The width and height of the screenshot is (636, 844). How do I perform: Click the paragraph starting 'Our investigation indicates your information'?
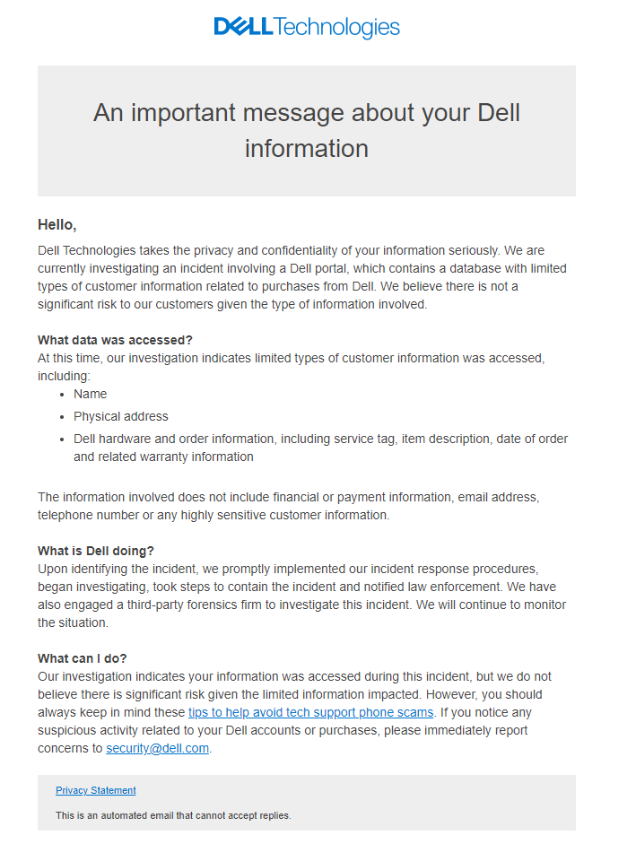[x=294, y=712]
